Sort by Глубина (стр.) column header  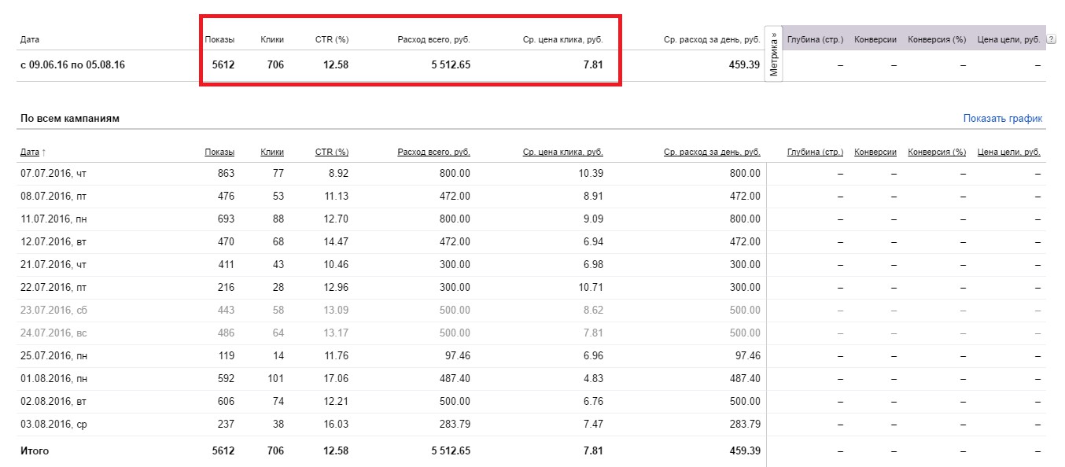[815, 152]
